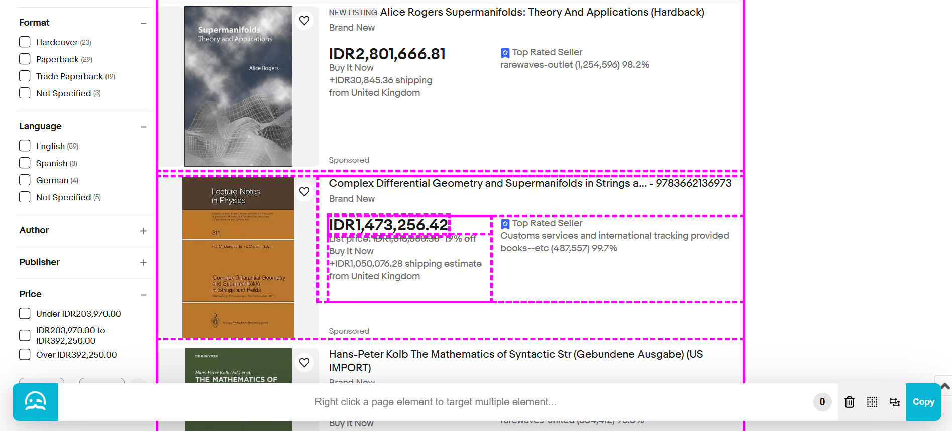
Task: Check the Paperback format filter
Action: pyautogui.click(x=25, y=59)
